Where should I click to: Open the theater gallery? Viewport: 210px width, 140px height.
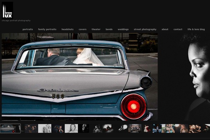click(x=96, y=29)
